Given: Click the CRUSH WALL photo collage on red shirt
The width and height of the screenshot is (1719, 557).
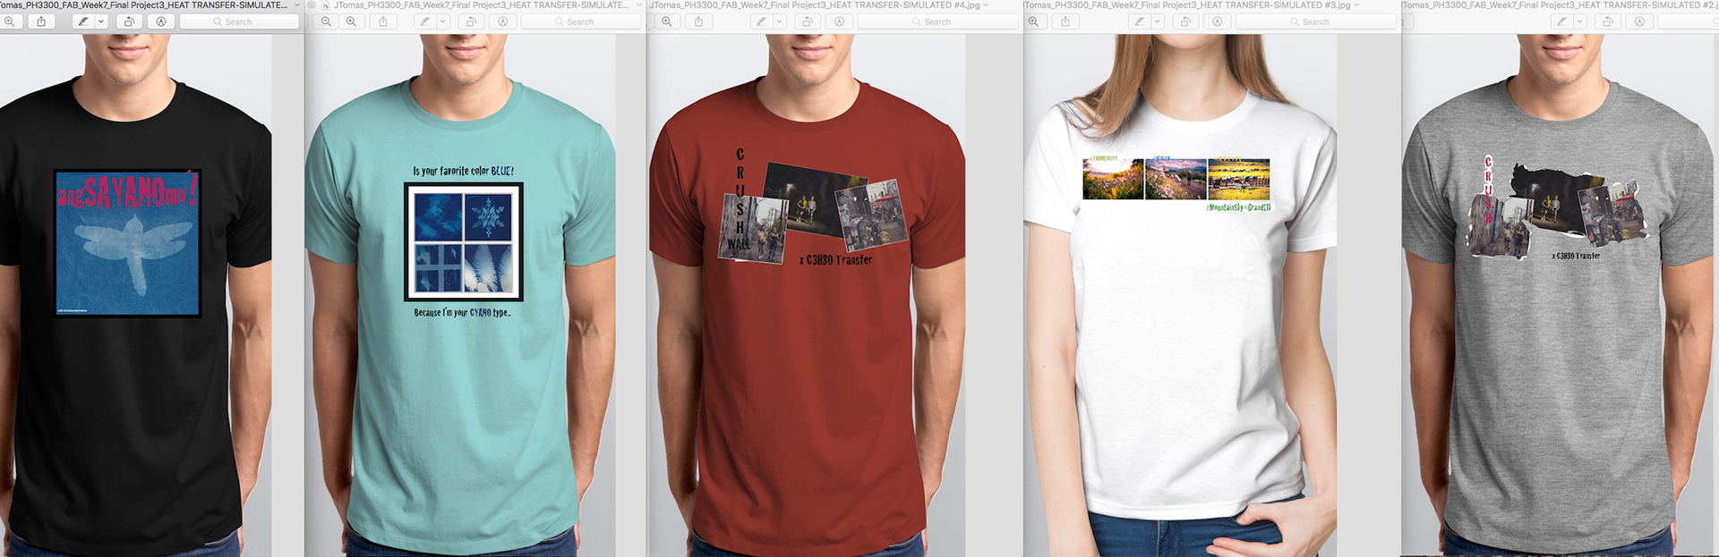Looking at the screenshot, I should pos(815,207).
